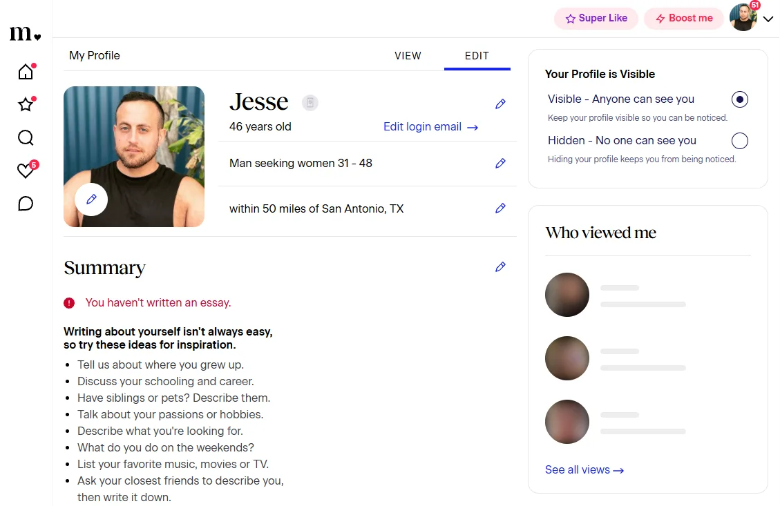The width and height of the screenshot is (780, 506).
Task: Expand the account menu chevron at top right
Action: click(x=768, y=19)
